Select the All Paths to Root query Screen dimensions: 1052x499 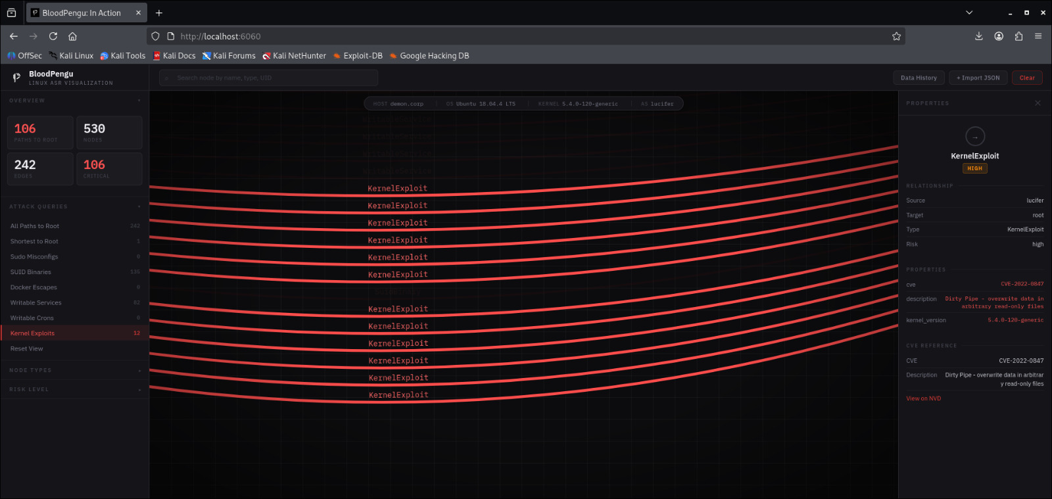click(35, 226)
